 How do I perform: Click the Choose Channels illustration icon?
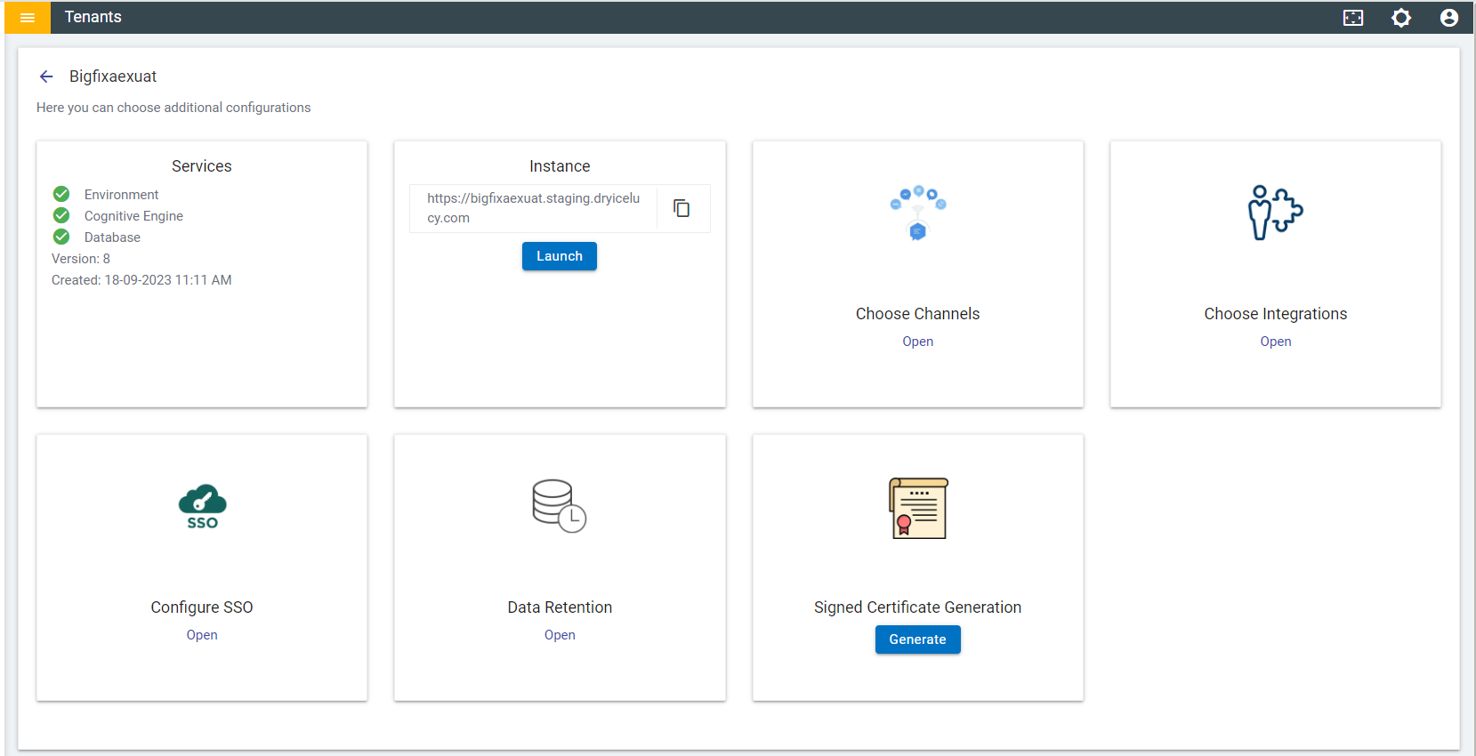pos(918,213)
